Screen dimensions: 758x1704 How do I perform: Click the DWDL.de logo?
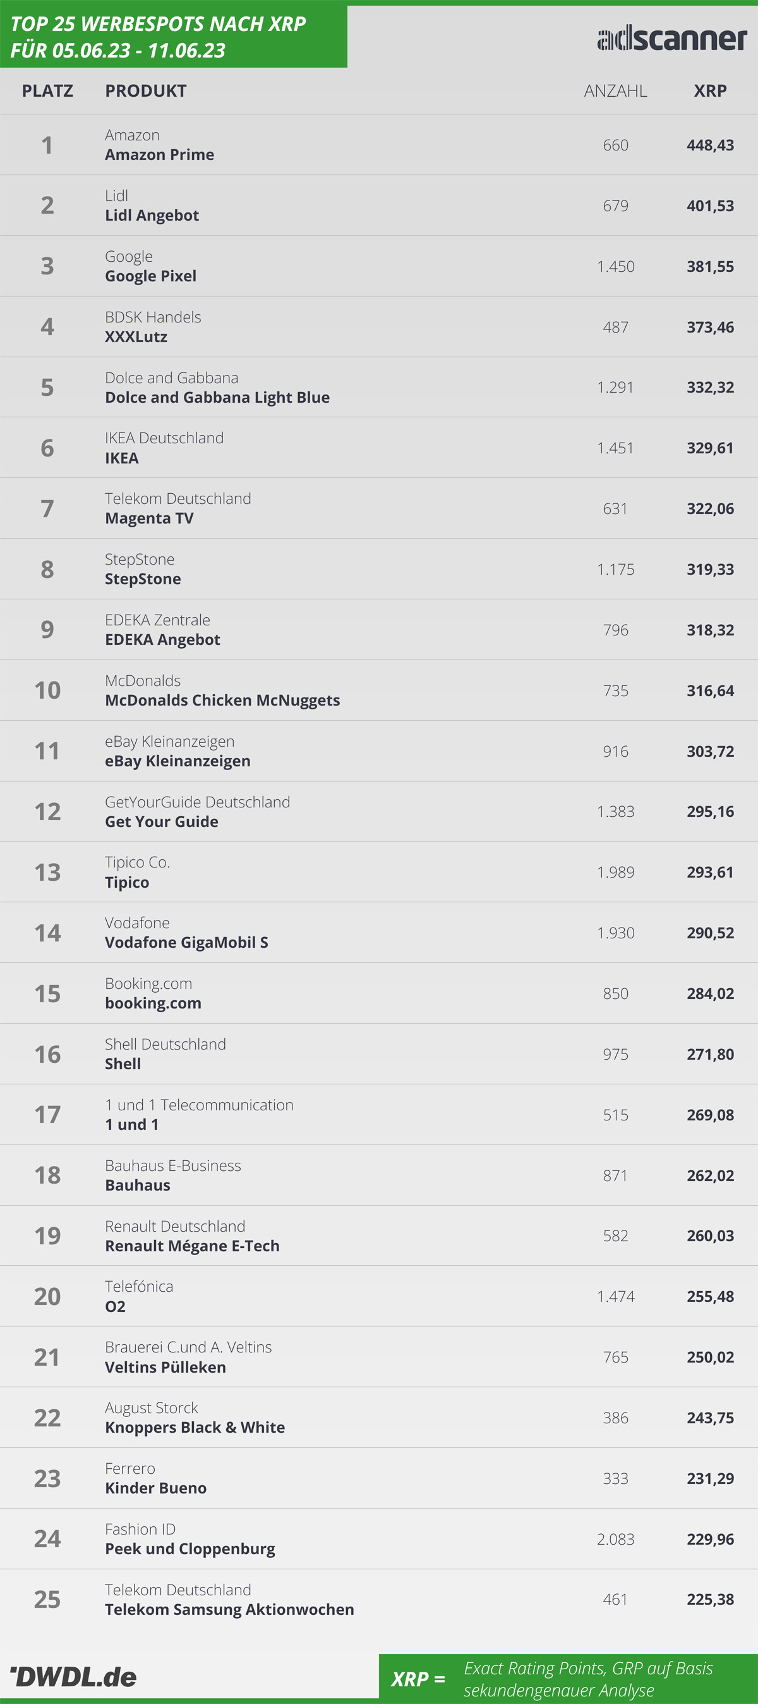[x=73, y=1676]
